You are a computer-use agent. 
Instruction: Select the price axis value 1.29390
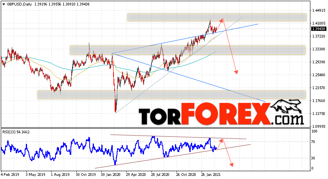[x=319, y=62]
